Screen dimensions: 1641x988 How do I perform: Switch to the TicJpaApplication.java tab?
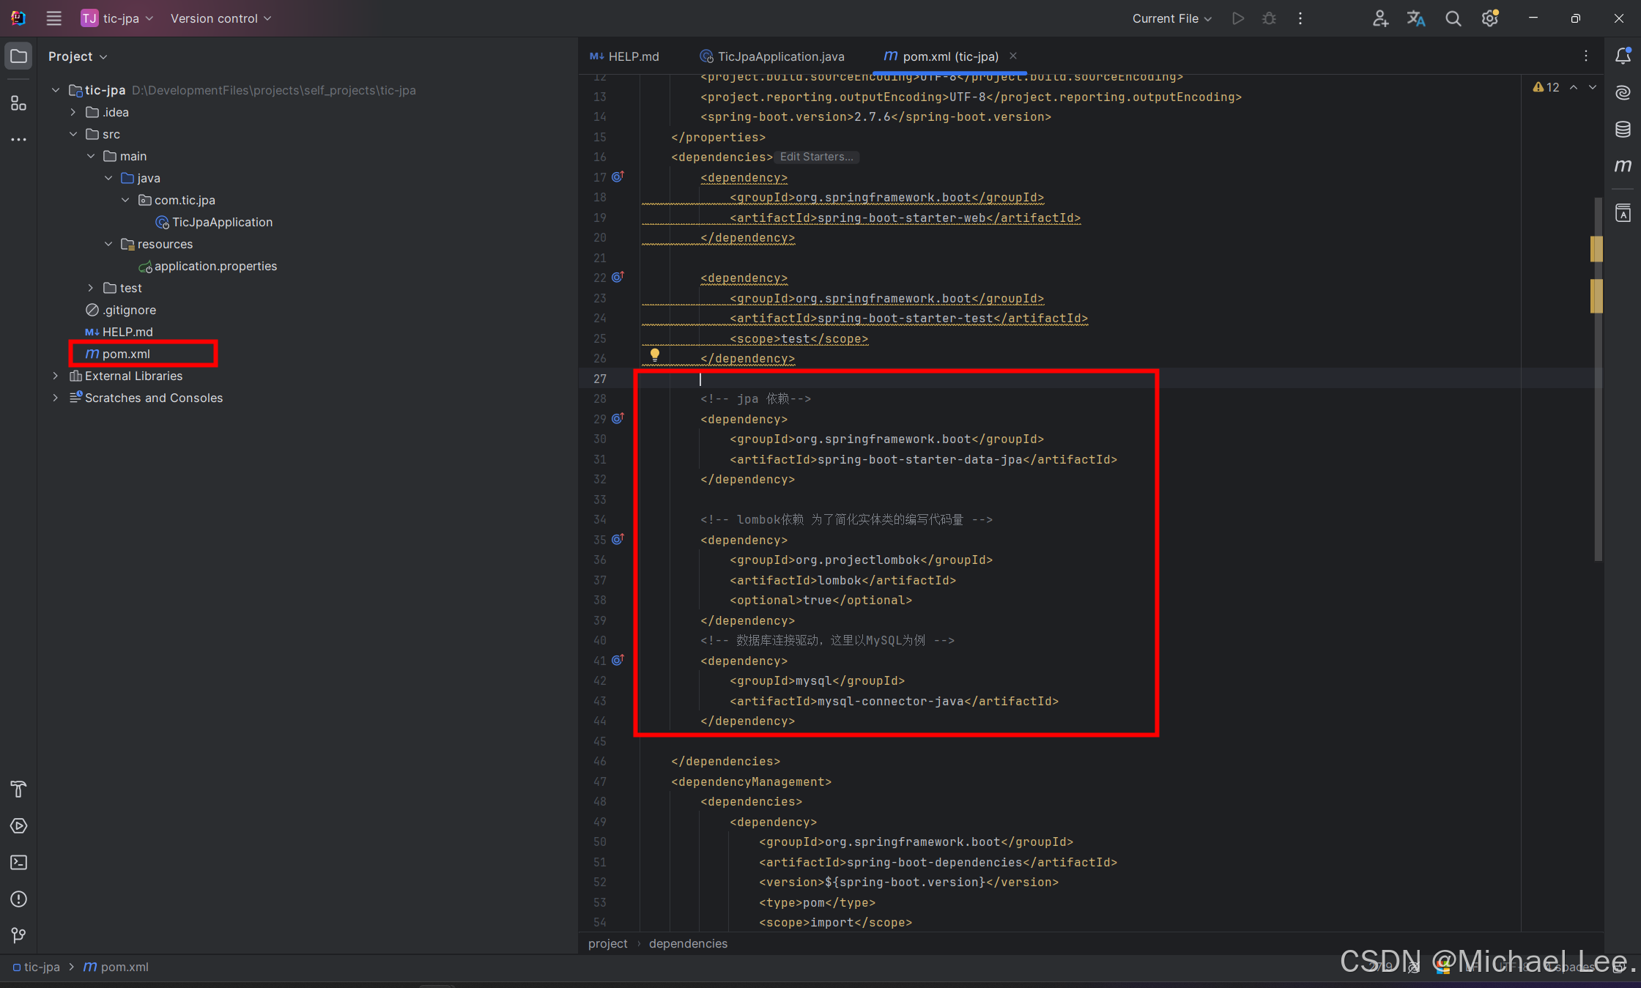tap(780, 56)
